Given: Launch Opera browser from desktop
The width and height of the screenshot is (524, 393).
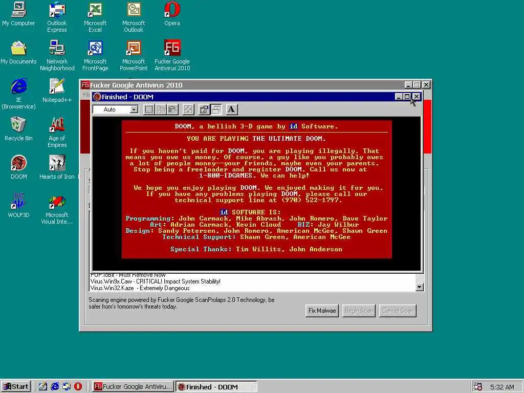Looking at the screenshot, I should click(x=172, y=14).
